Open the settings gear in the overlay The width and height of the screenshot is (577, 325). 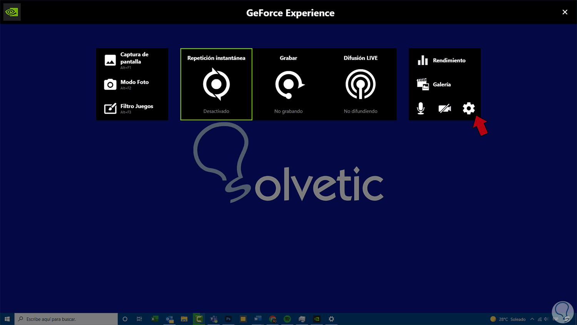pos(469,108)
